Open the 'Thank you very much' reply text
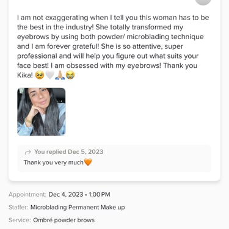 54,162
